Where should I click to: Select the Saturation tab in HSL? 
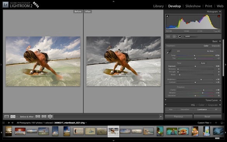click(x=185, y=109)
